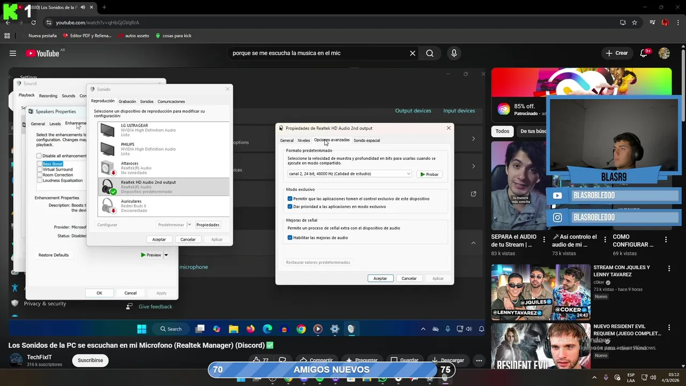Open a new browser tab
Viewport: 686px width, 386px height.
pos(104,8)
